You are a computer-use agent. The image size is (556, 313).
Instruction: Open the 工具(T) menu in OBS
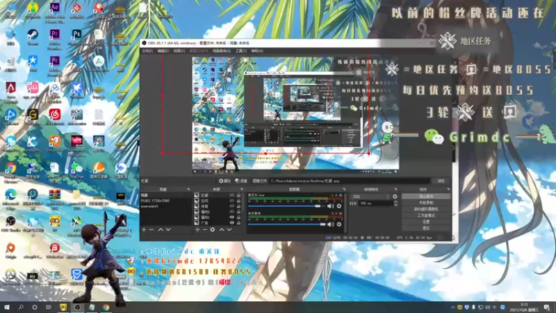[240, 51]
